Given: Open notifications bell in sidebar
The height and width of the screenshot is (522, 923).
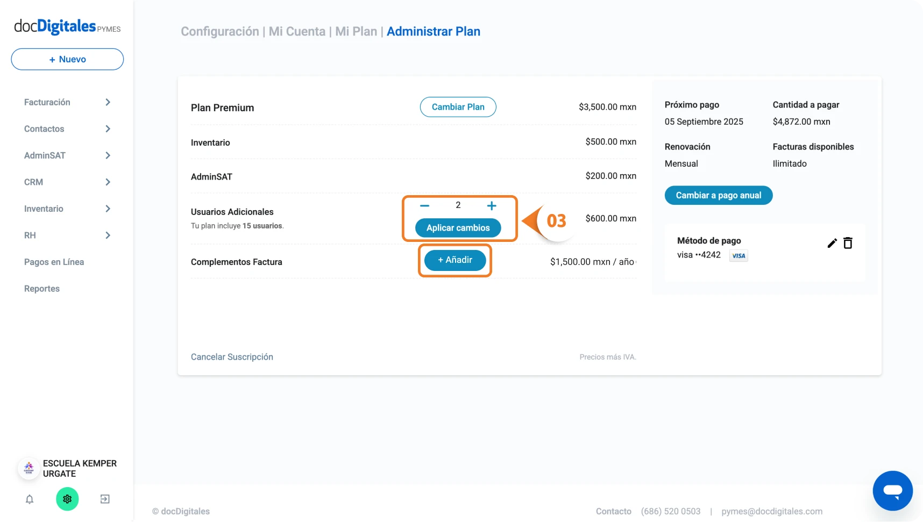Looking at the screenshot, I should pos(30,499).
